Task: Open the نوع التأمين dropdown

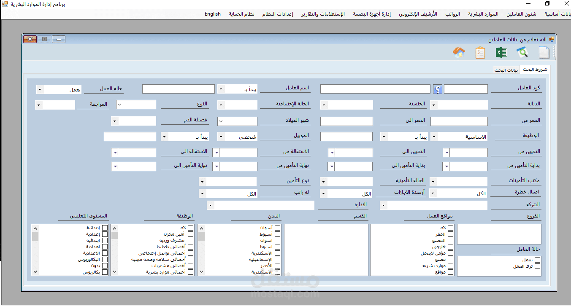Action: [x=203, y=182]
